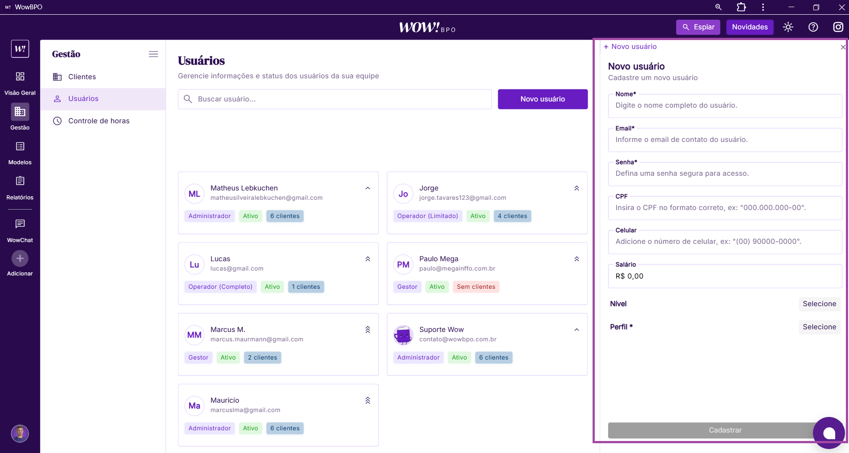Expand Jorge user card details
This screenshot has width=849, height=453.
[577, 188]
